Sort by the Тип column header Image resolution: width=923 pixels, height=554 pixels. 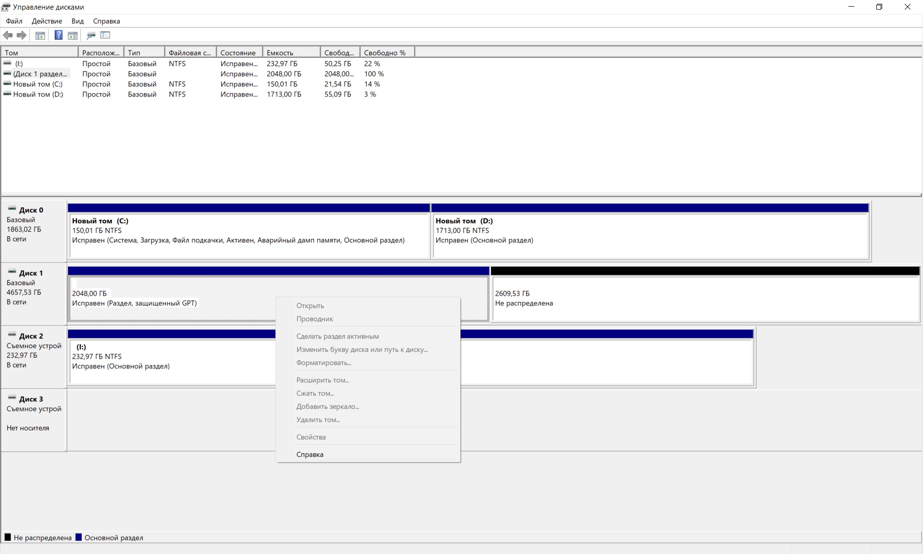click(144, 53)
